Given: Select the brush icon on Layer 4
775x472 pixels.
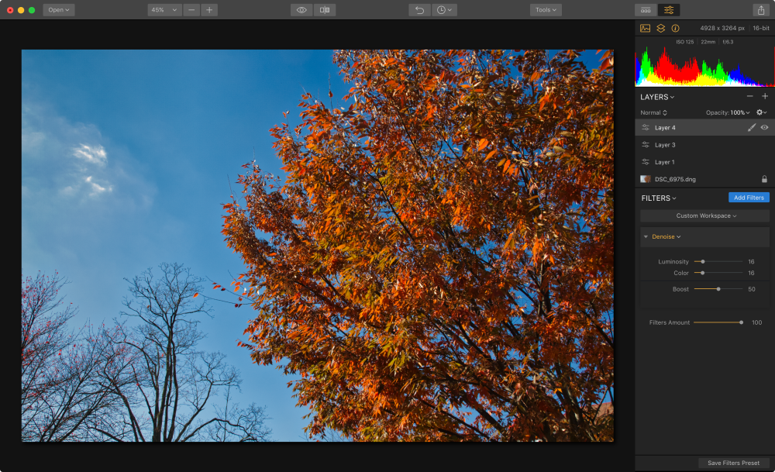Looking at the screenshot, I should point(751,127).
